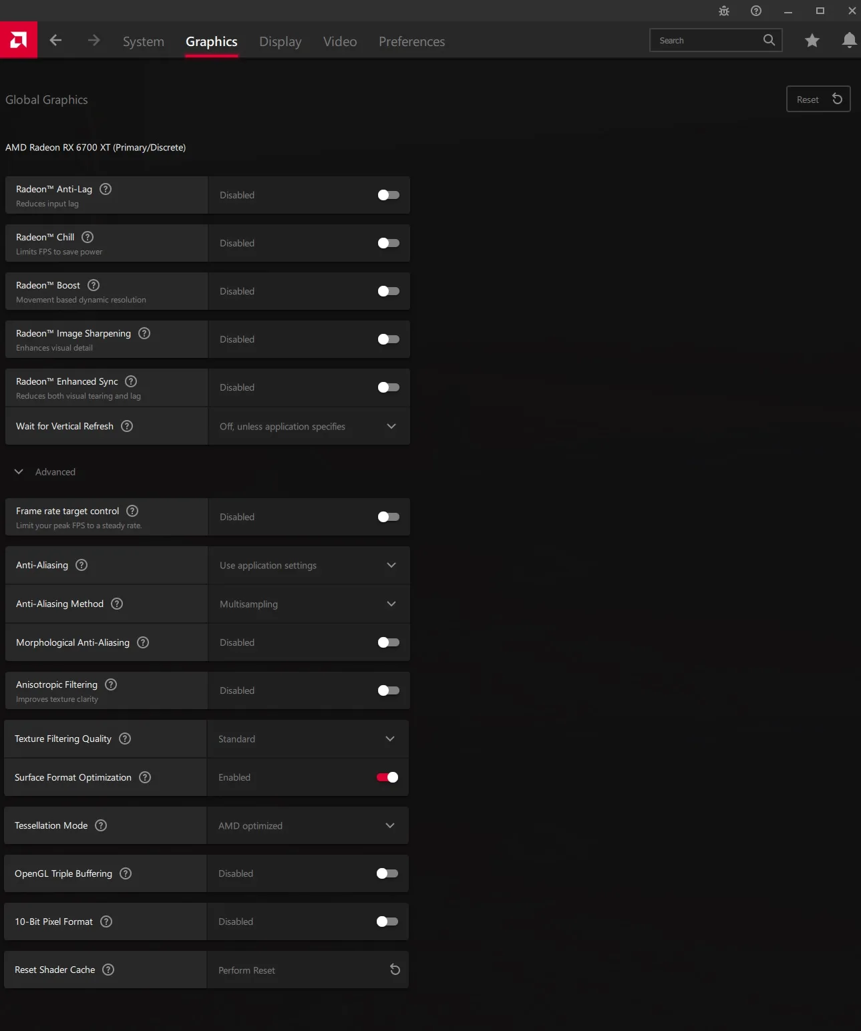The image size is (861, 1031).
Task: Show help tooltip for Radeon Anti-Lag
Action: 106,189
